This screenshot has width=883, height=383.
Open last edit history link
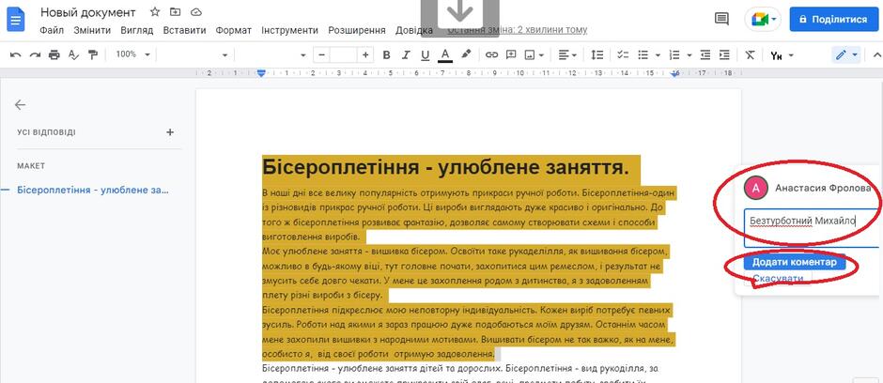pyautogui.click(x=517, y=30)
